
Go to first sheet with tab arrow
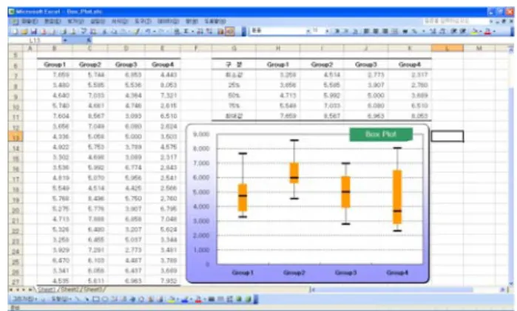coord(11,290)
